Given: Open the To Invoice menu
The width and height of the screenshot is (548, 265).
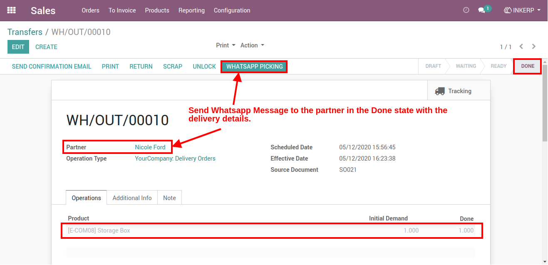Looking at the screenshot, I should click(x=122, y=10).
